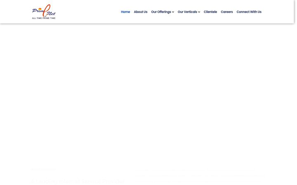Open the Careers link
The image size is (297, 185).
click(x=227, y=12)
